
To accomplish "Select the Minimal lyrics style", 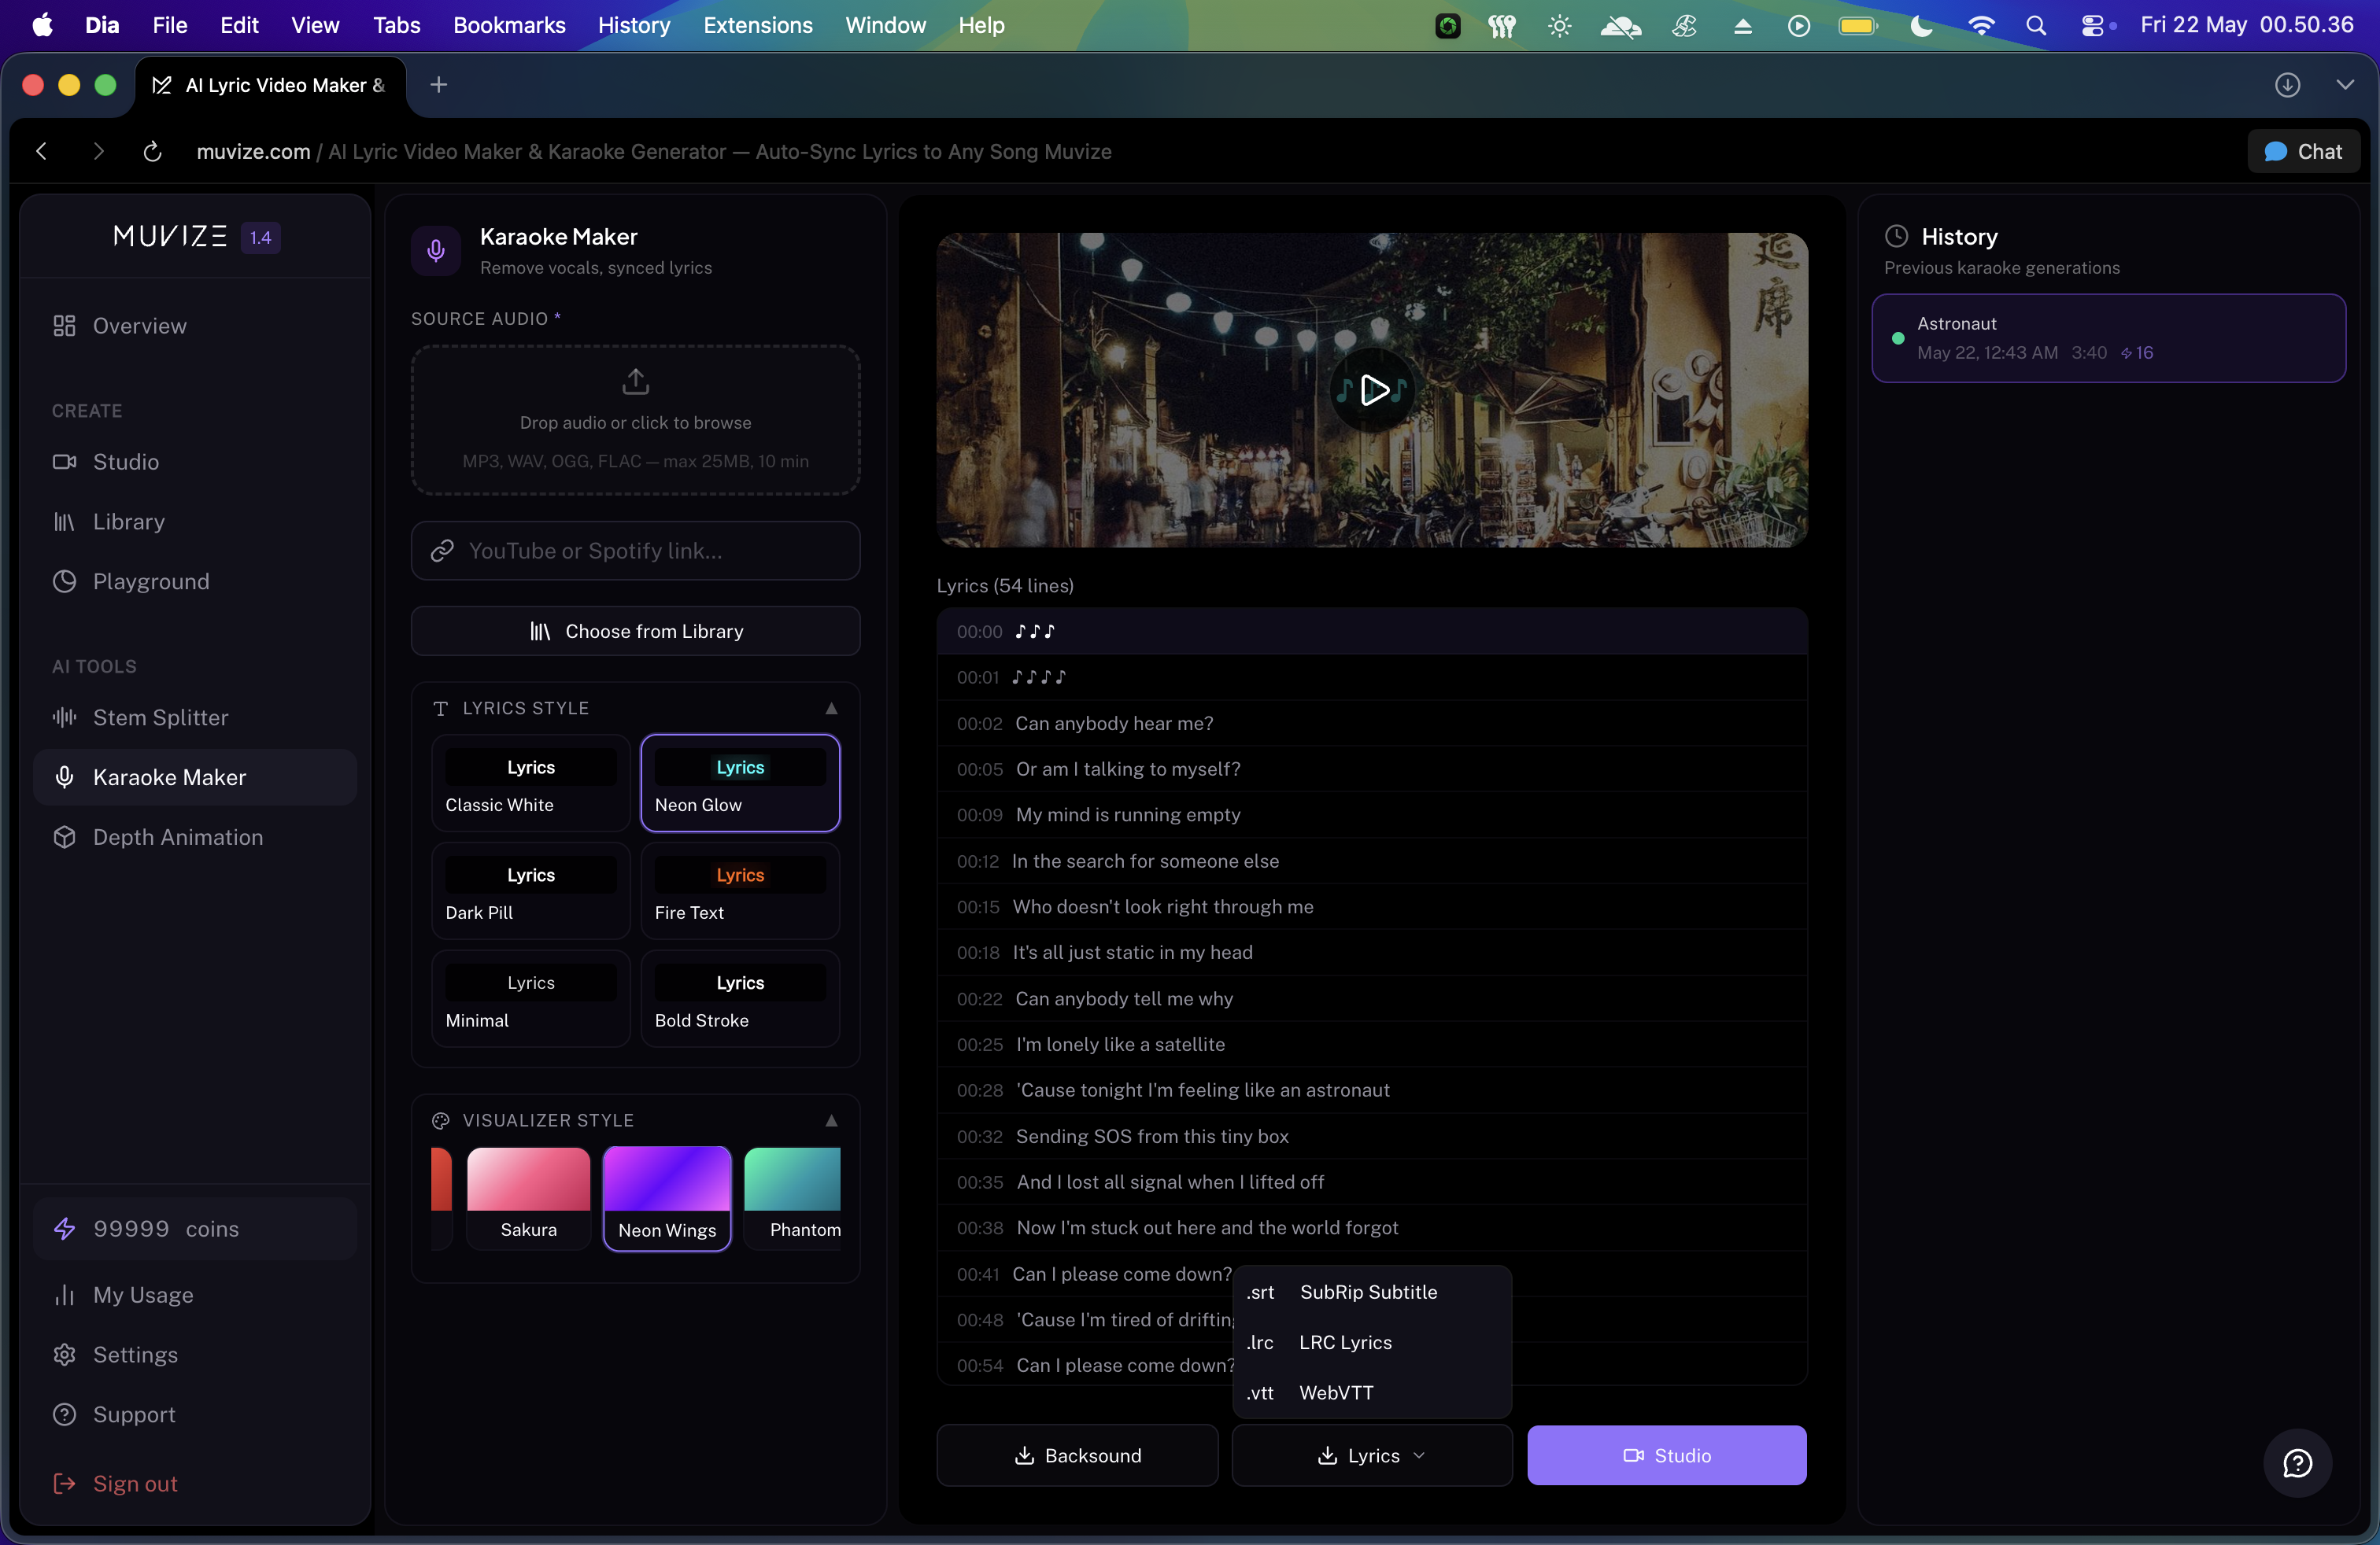I will click(x=531, y=999).
